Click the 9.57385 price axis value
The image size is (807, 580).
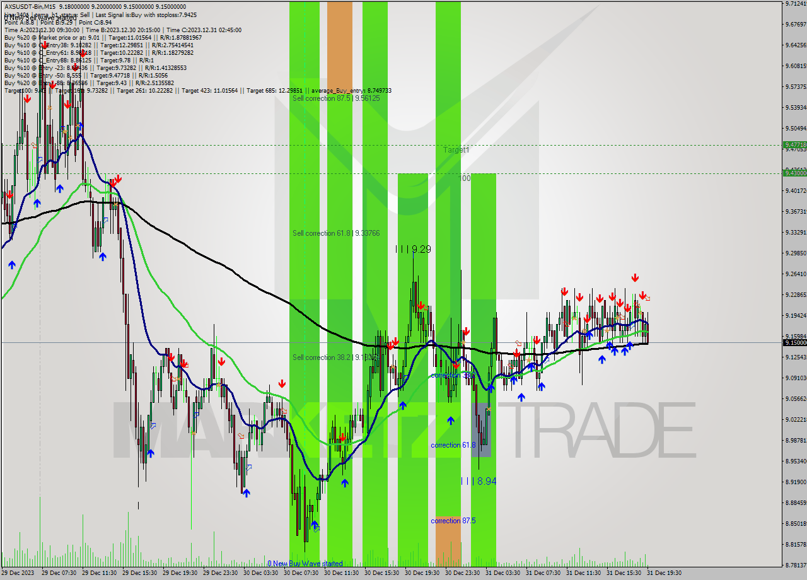coord(795,87)
